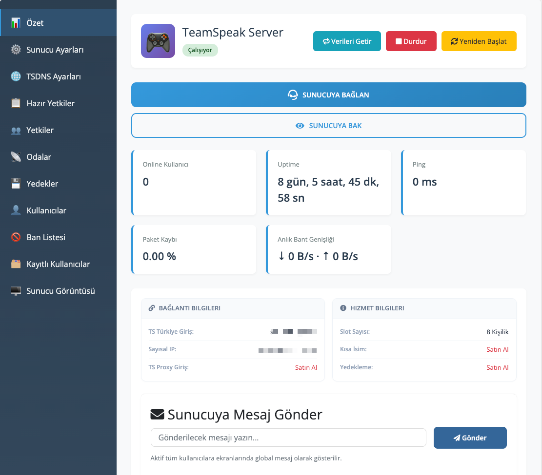Click the Ban Listesi prohibited icon
This screenshot has height=475, width=542.
(16, 237)
